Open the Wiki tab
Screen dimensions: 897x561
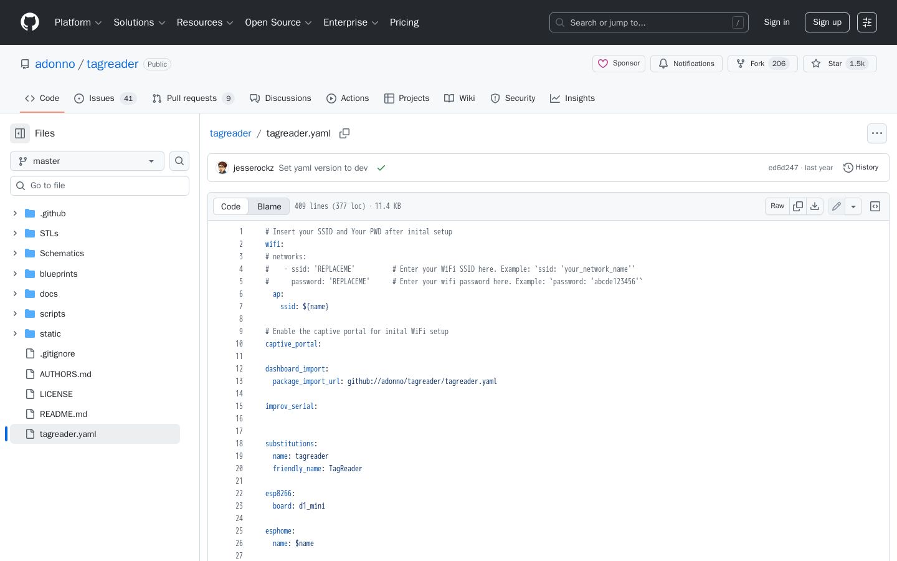coord(459,98)
